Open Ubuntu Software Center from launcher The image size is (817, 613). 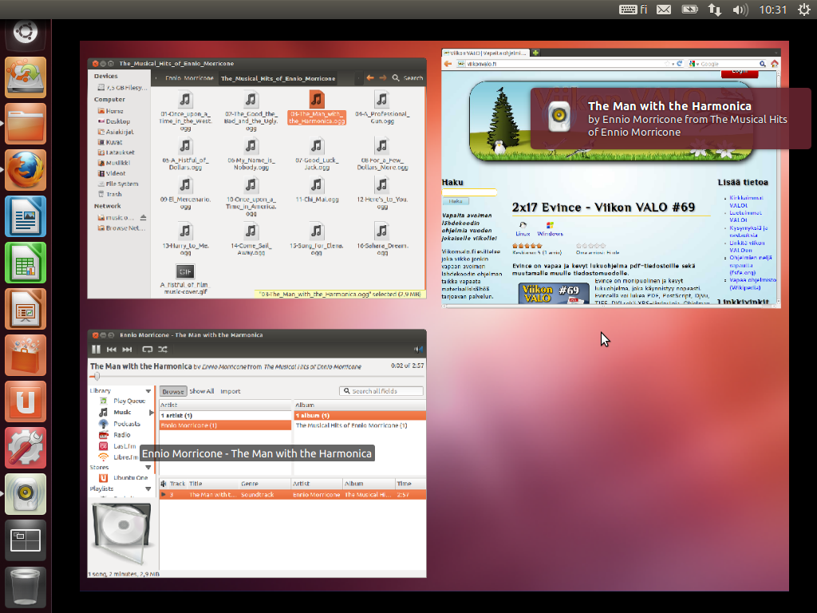coord(25,355)
